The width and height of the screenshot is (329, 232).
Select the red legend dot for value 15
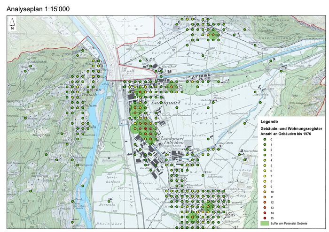[266, 218]
